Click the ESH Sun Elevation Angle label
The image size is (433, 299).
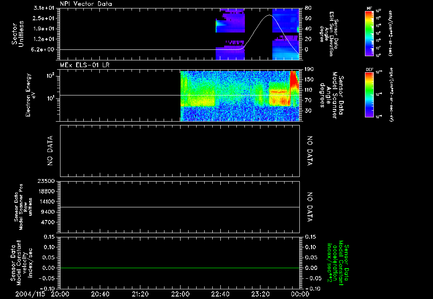(x=329, y=34)
